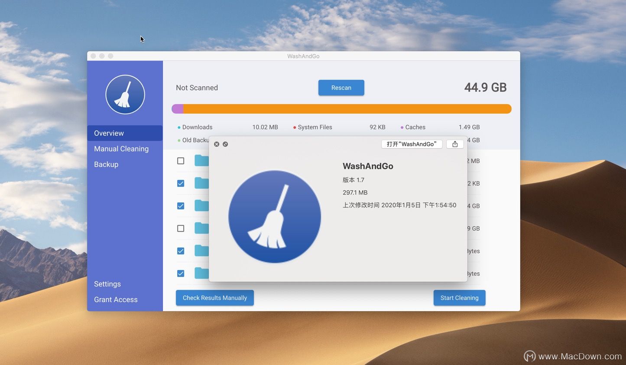
Task: Select the folder icon in the fourth results row
Action: [x=201, y=228]
